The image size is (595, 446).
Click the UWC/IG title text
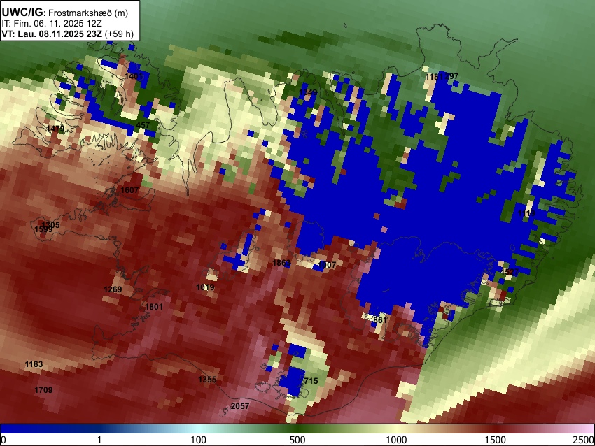click(x=22, y=12)
